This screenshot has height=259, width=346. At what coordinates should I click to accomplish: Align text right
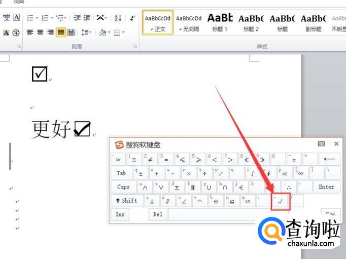point(51,32)
